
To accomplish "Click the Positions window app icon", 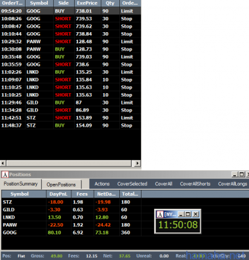I will pos(5,175).
